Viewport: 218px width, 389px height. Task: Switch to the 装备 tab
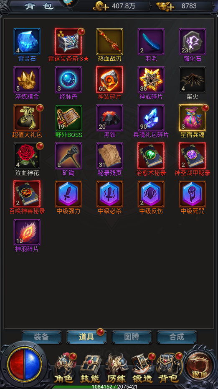click(41, 337)
